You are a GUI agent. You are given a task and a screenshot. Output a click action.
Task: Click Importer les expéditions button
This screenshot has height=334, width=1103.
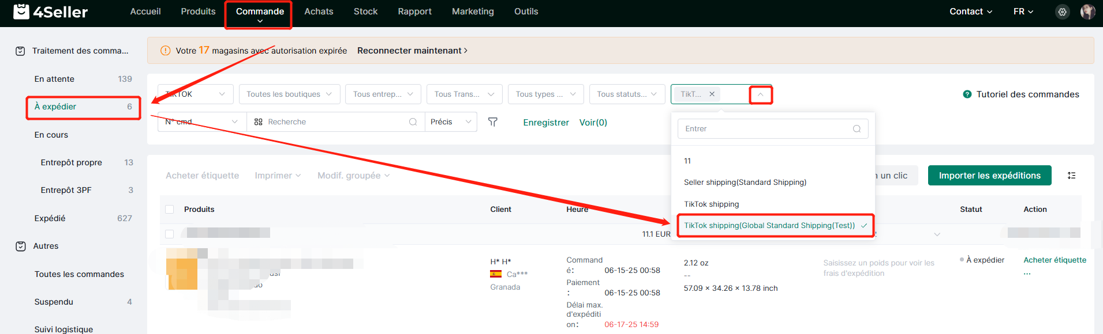[x=989, y=176]
